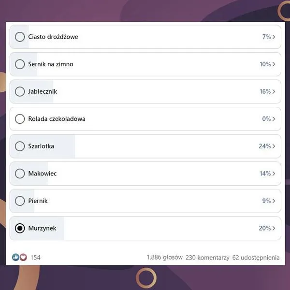Expand Murzynek 20% voters chevron
The height and width of the screenshot is (290, 290).
coord(274,228)
